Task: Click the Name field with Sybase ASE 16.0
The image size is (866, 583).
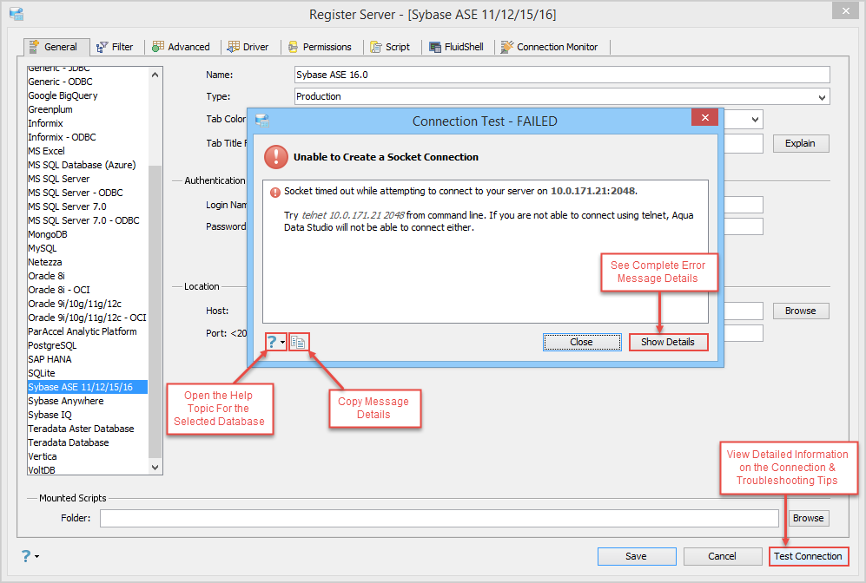Action: (x=562, y=75)
